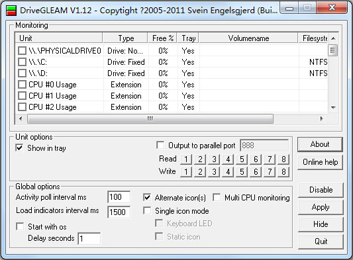The image size is (353, 260).
Task: Sort by the Unit column header
Action: [x=59, y=38]
